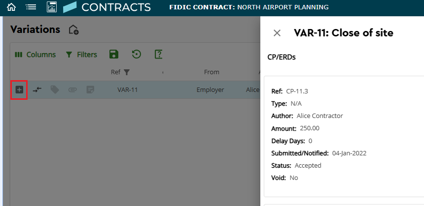Open attachments for the VAR-11 row

coord(72,89)
